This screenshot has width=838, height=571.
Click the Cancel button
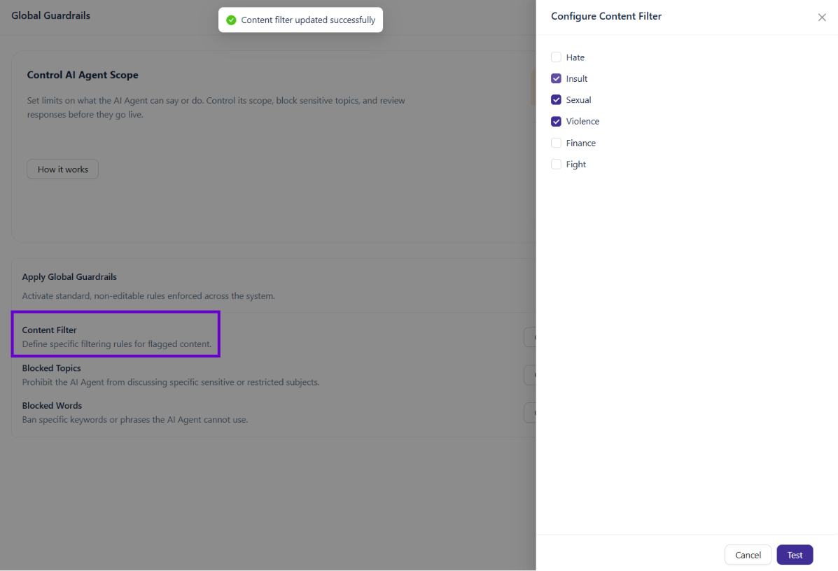coord(748,555)
